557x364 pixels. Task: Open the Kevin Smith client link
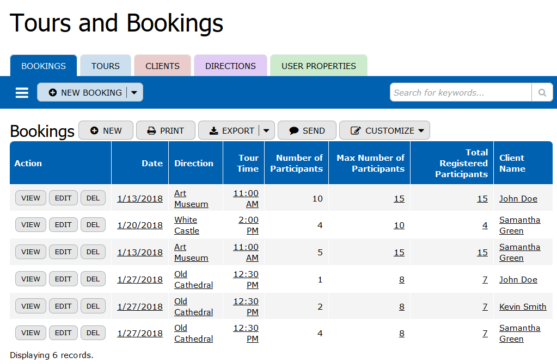(522, 307)
